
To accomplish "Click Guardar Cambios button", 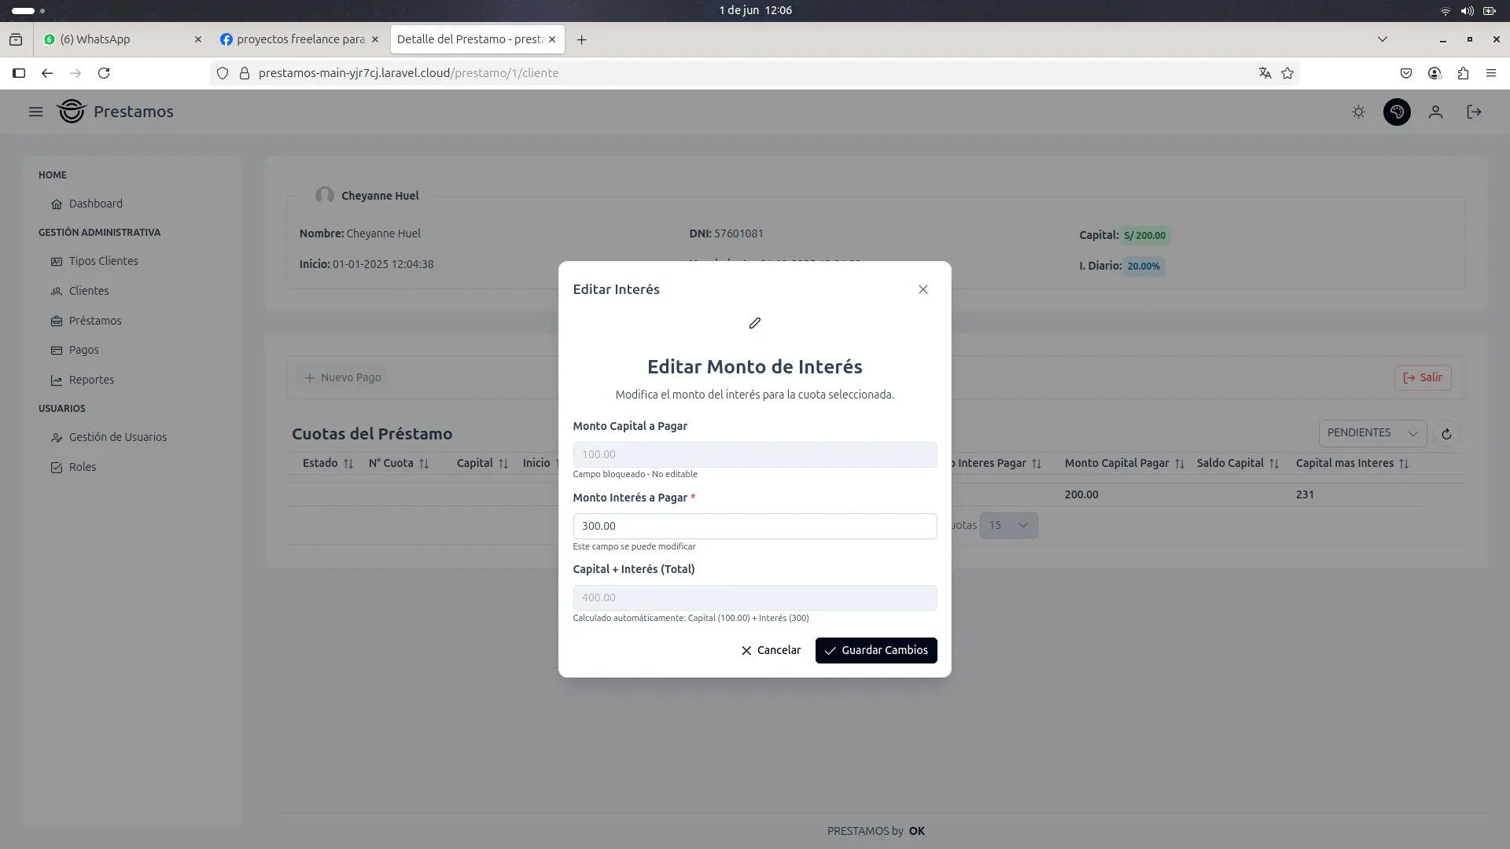I will pyautogui.click(x=876, y=650).
